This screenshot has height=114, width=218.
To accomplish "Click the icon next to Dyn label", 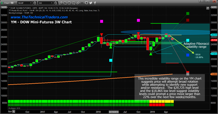I will pos(14,112).
